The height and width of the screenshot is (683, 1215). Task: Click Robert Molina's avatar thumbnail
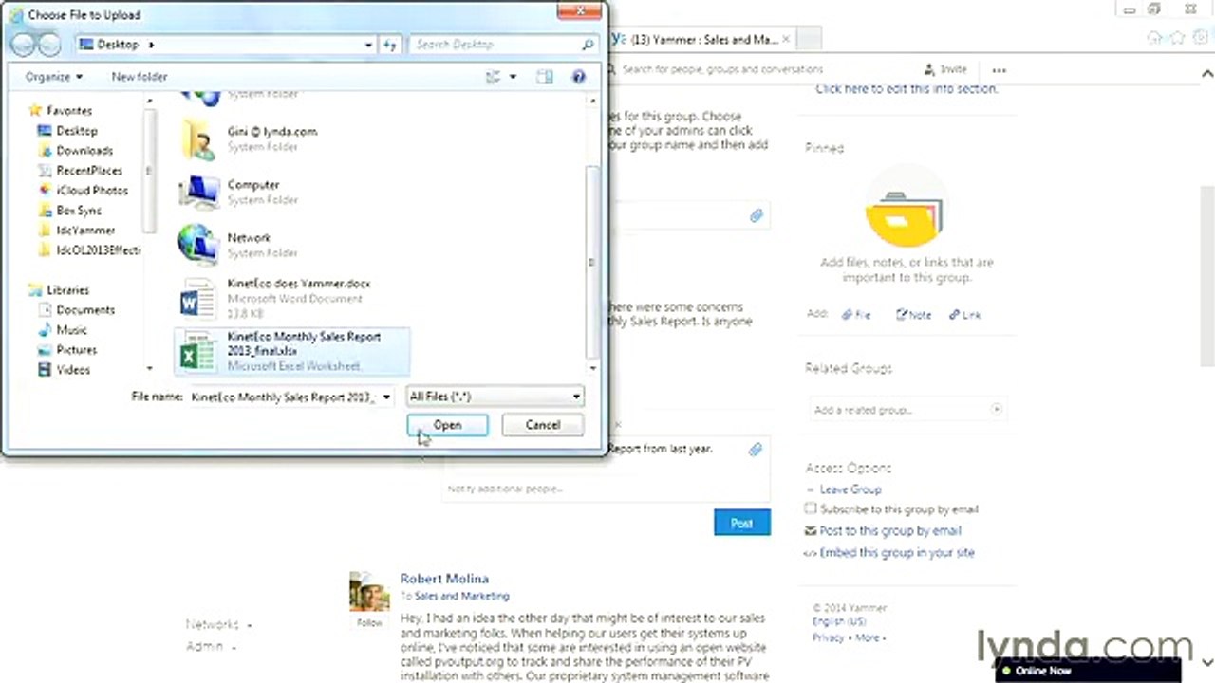pyautogui.click(x=369, y=592)
